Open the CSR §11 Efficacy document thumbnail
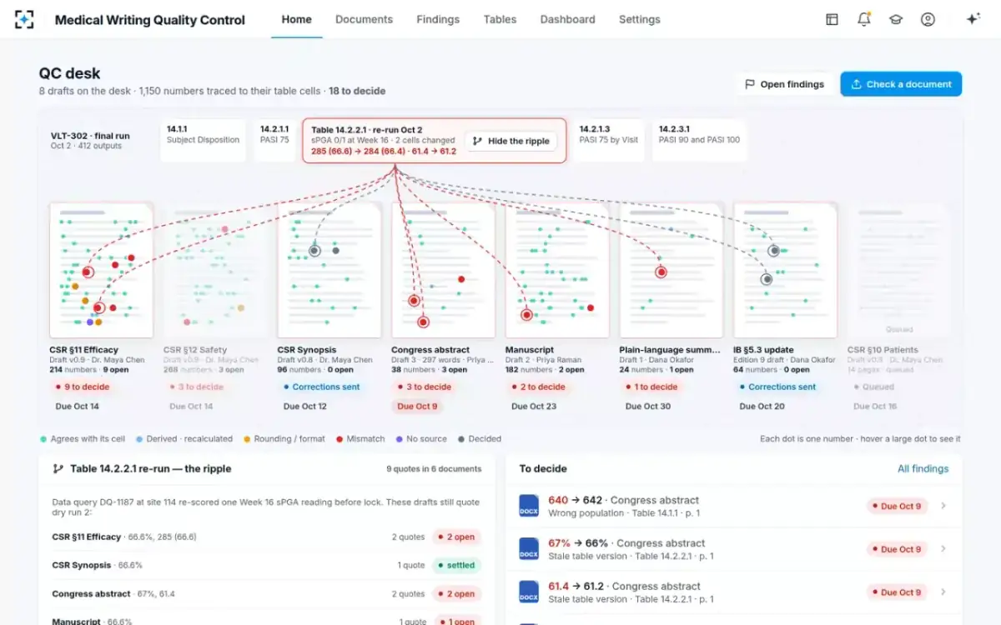This screenshot has width=1001, height=625. 101,270
